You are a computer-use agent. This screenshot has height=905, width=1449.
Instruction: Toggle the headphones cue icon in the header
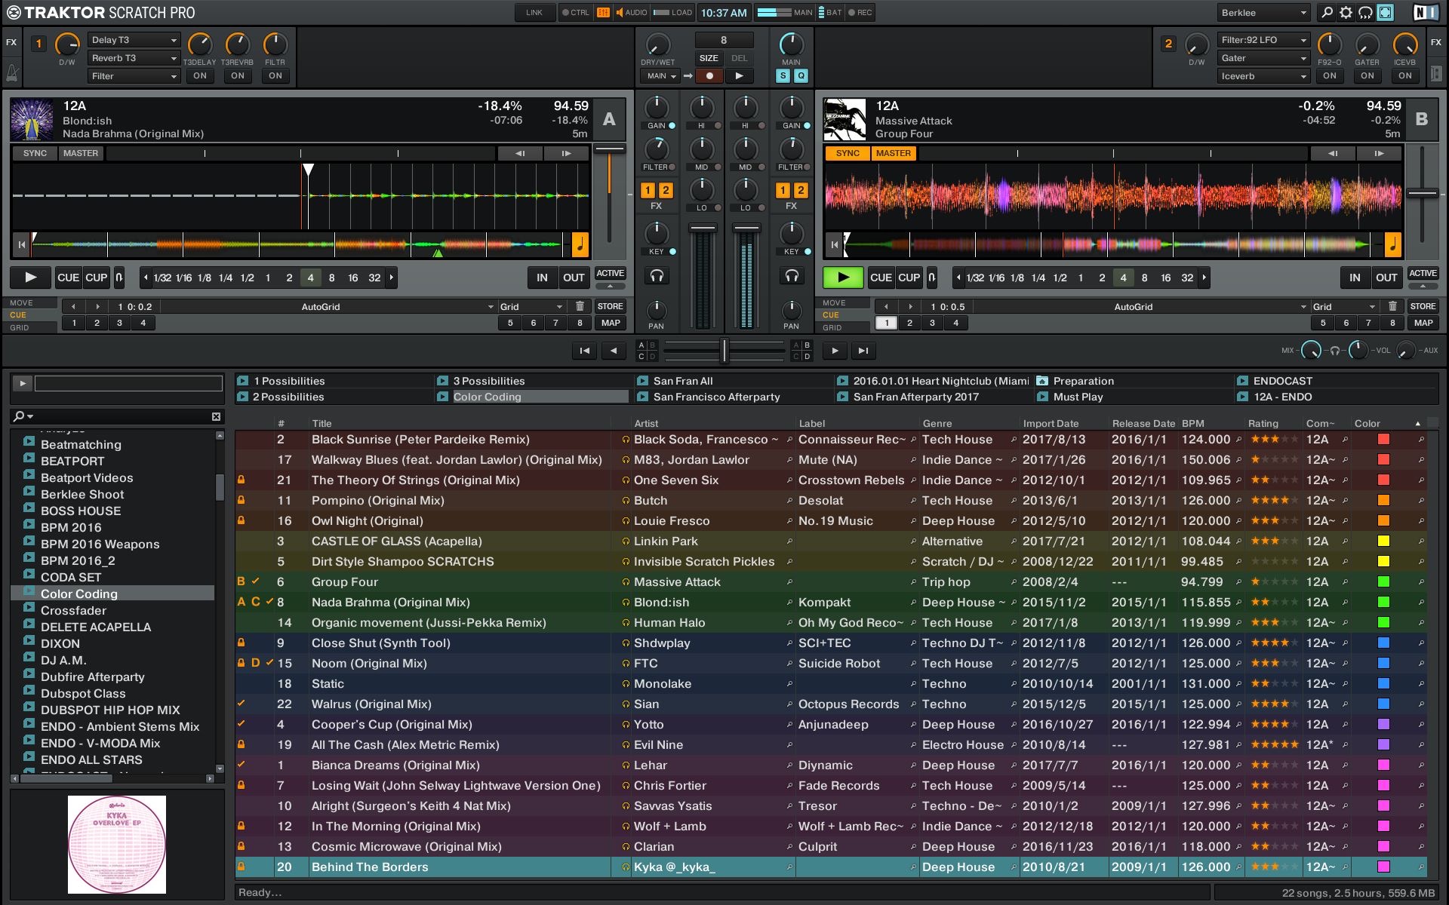(x=1365, y=12)
